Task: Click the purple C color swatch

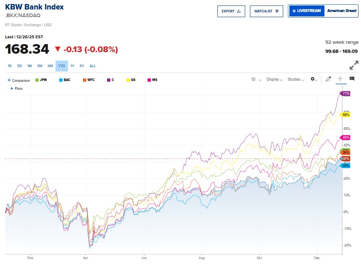Action: pos(109,80)
